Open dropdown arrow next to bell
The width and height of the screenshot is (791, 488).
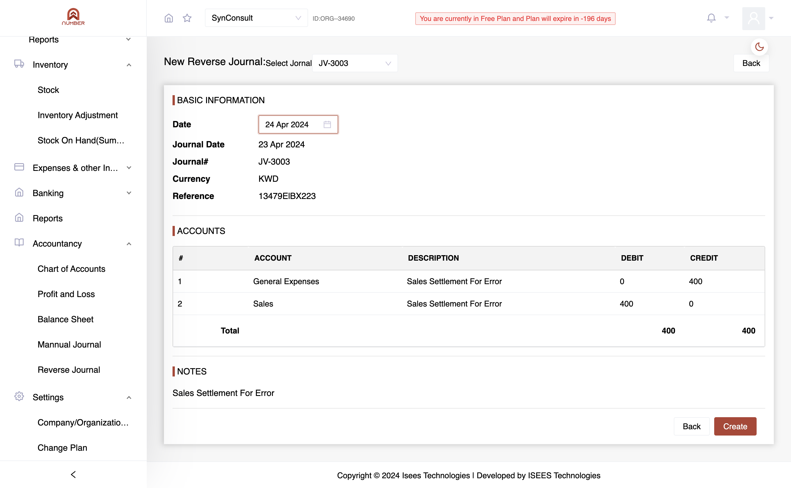(x=727, y=18)
